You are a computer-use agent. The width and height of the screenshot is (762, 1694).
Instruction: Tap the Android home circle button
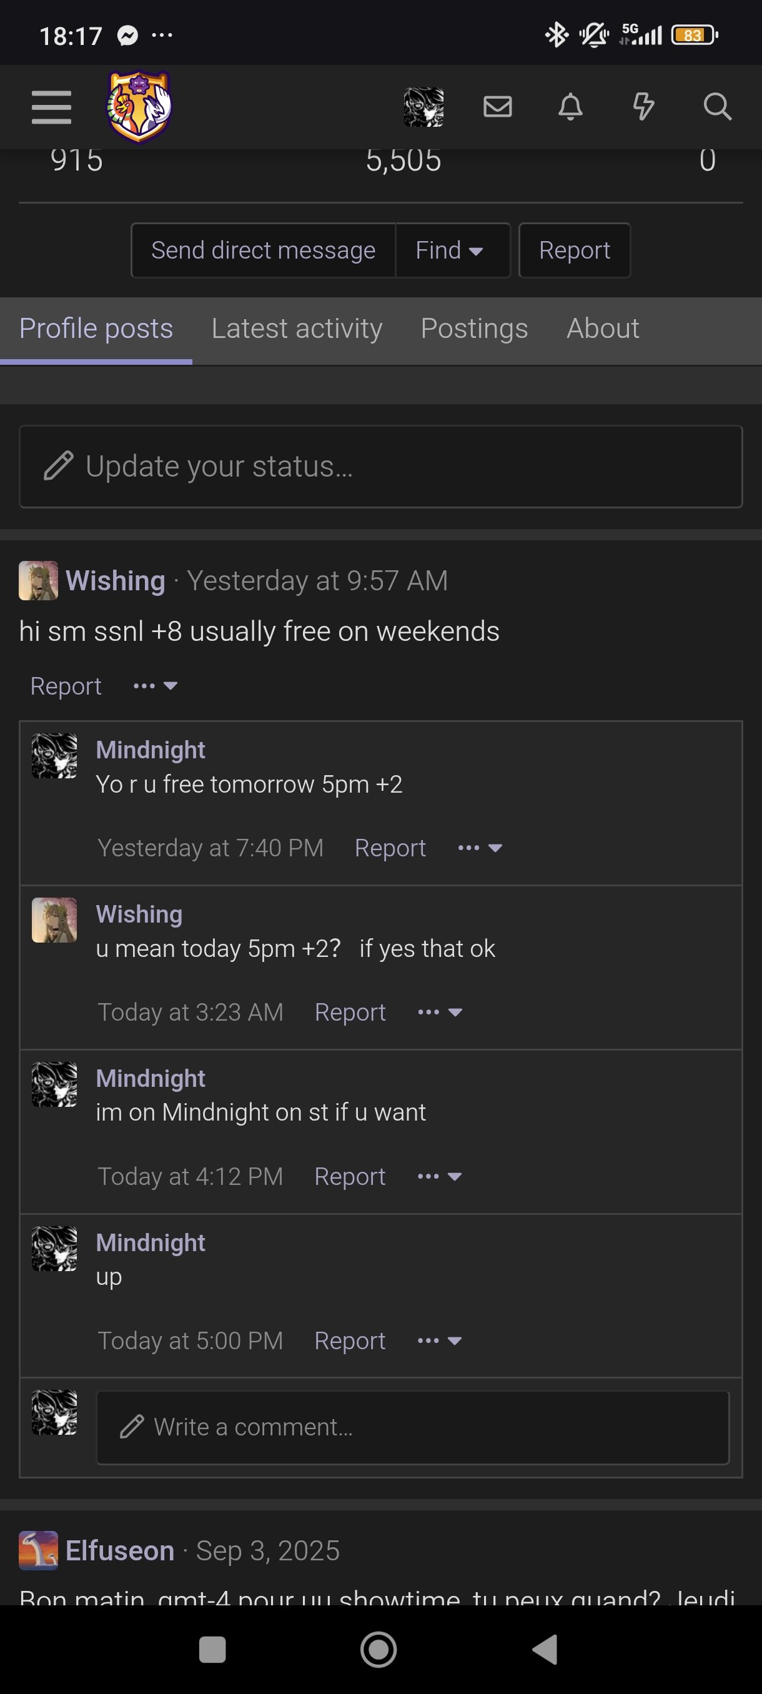pyautogui.click(x=379, y=1649)
